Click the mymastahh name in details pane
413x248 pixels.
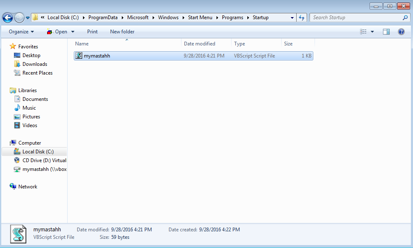pyautogui.click(x=47, y=230)
